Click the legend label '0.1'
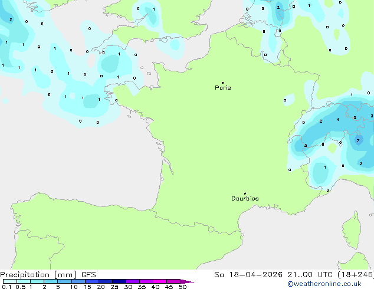This screenshot has width=374, height=289. tap(6, 287)
